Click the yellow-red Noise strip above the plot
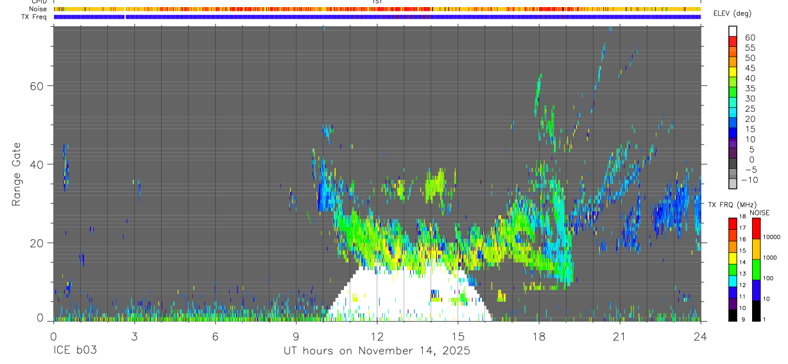This screenshot has height=364, width=788. [377, 9]
